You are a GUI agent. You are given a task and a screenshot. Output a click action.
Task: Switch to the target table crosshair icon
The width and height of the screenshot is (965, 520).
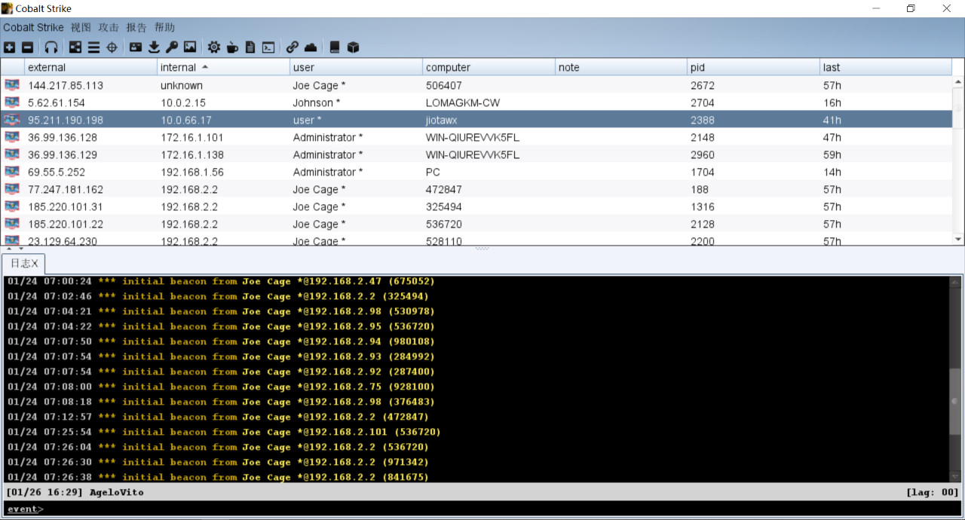click(112, 47)
